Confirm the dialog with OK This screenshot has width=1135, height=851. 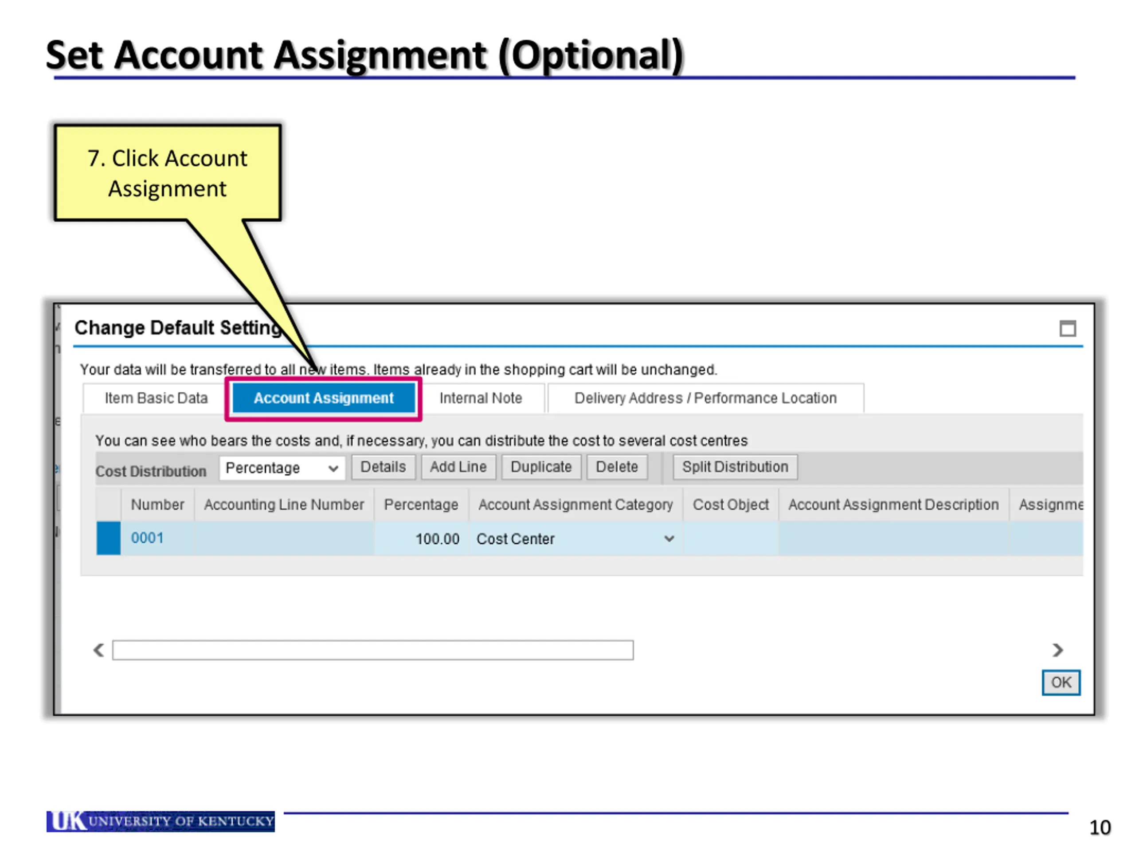point(1061,682)
